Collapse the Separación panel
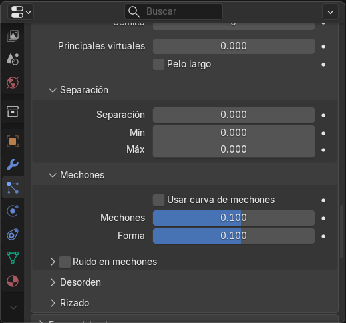The height and width of the screenshot is (323, 346). click(79, 90)
